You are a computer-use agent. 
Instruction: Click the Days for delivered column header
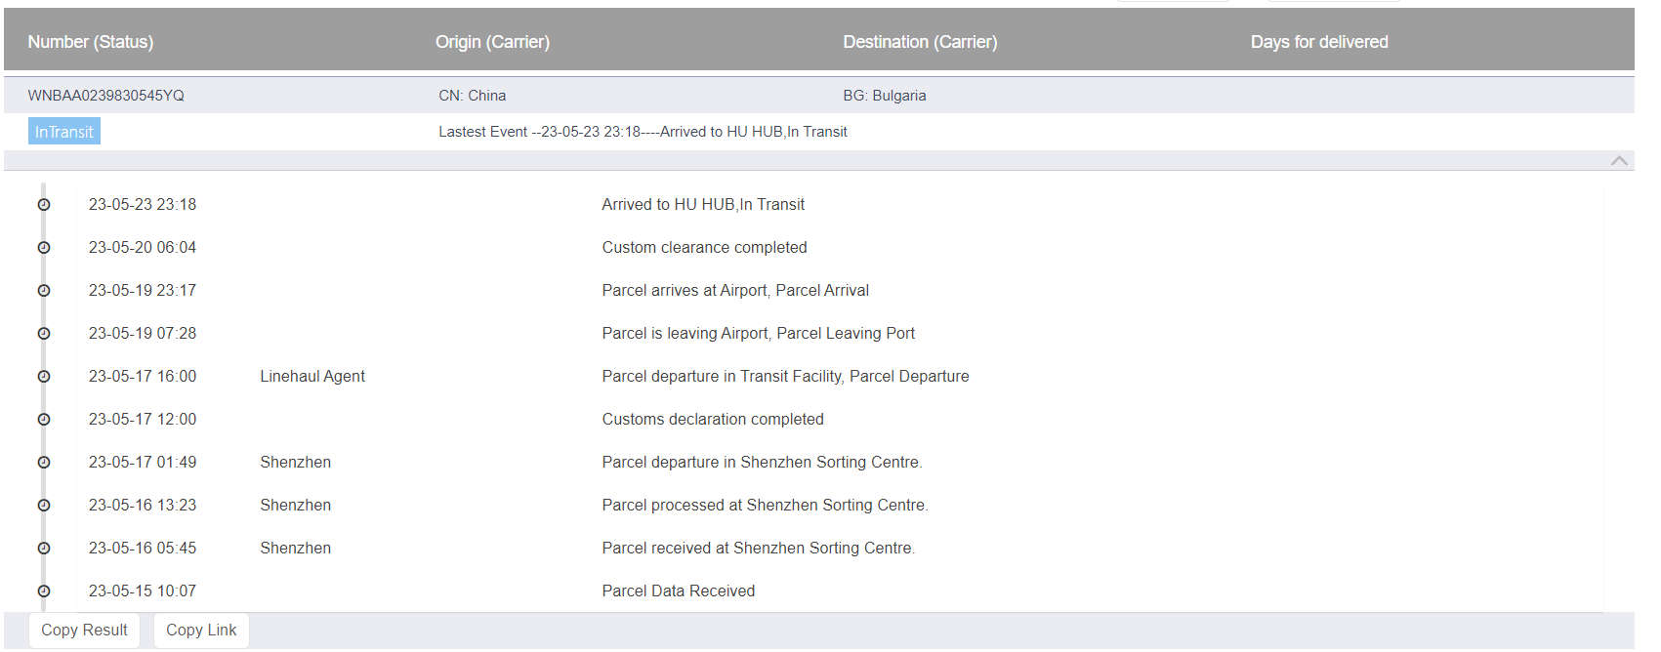pyautogui.click(x=1319, y=42)
